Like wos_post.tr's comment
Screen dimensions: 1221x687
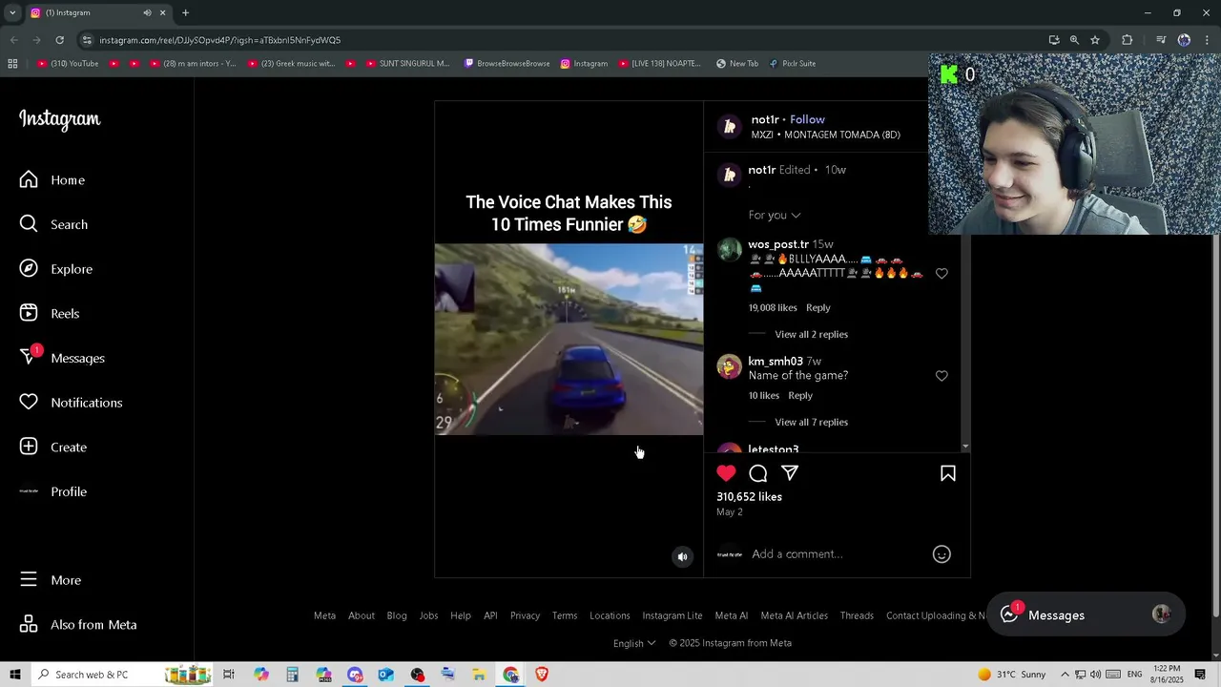[942, 274]
